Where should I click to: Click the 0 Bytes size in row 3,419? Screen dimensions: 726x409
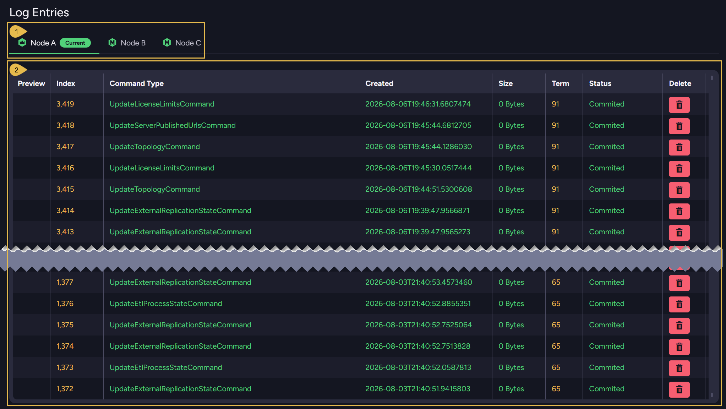511,104
